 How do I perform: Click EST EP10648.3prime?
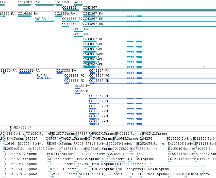pos(125,139)
